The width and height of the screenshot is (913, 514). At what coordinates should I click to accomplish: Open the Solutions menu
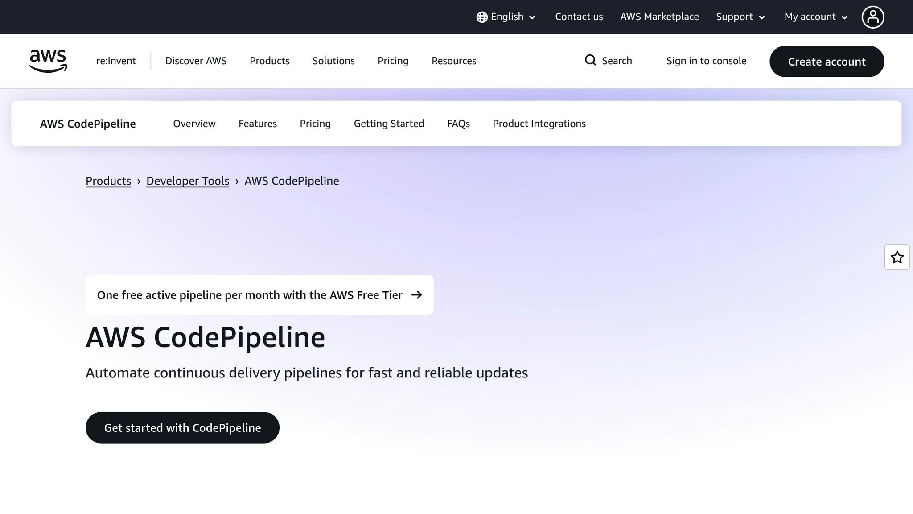tap(333, 61)
